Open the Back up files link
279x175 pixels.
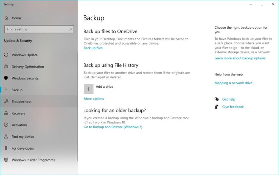point(93,48)
